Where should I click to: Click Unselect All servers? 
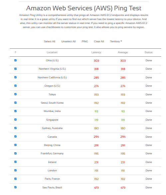(x=69, y=41)
